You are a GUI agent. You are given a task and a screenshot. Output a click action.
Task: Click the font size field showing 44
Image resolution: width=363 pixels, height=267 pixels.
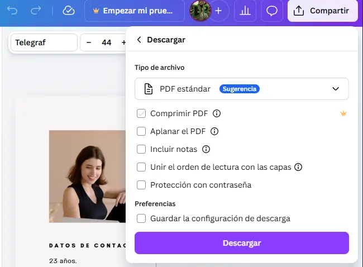coord(106,42)
